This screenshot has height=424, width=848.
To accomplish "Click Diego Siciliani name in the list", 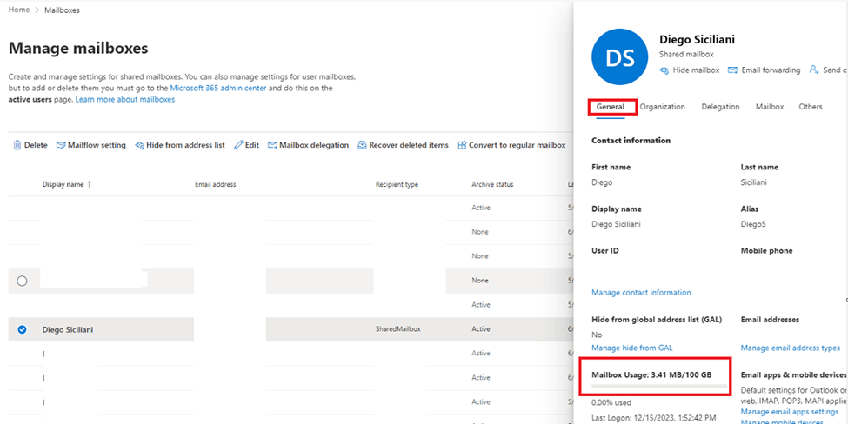I will pyautogui.click(x=68, y=329).
